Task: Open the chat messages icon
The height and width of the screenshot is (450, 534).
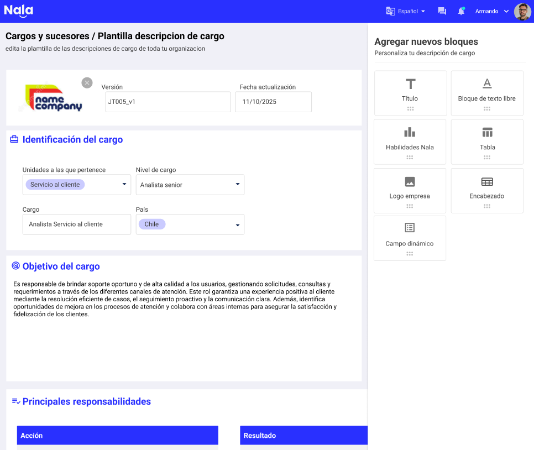Action: pyautogui.click(x=442, y=11)
